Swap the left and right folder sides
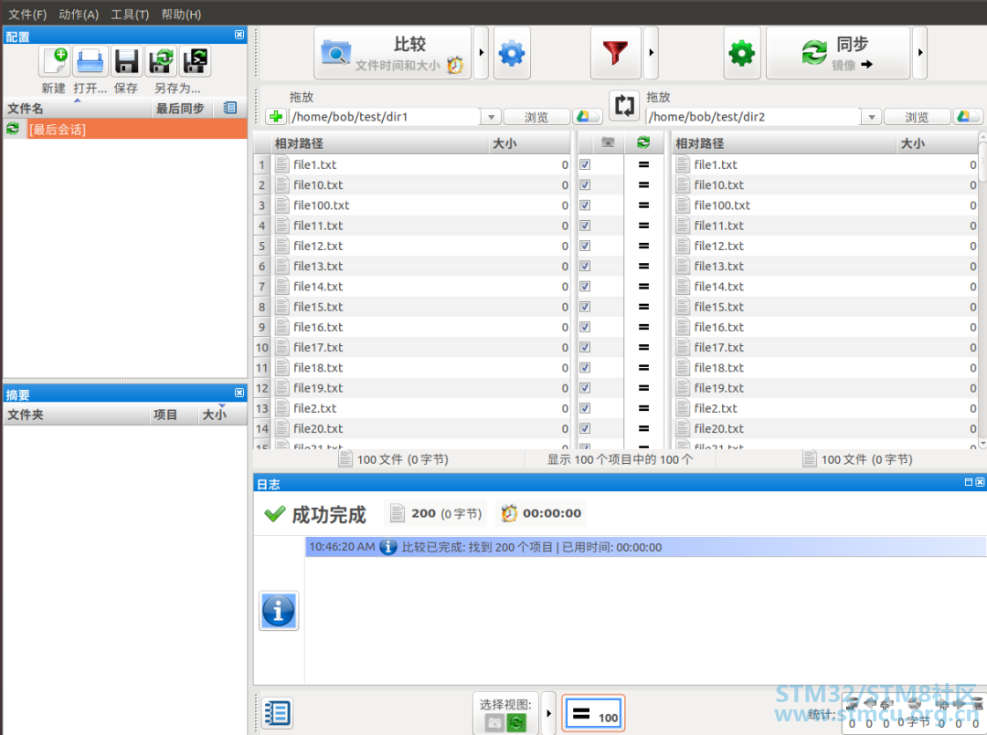Viewport: 987px width, 735px height. point(624,105)
